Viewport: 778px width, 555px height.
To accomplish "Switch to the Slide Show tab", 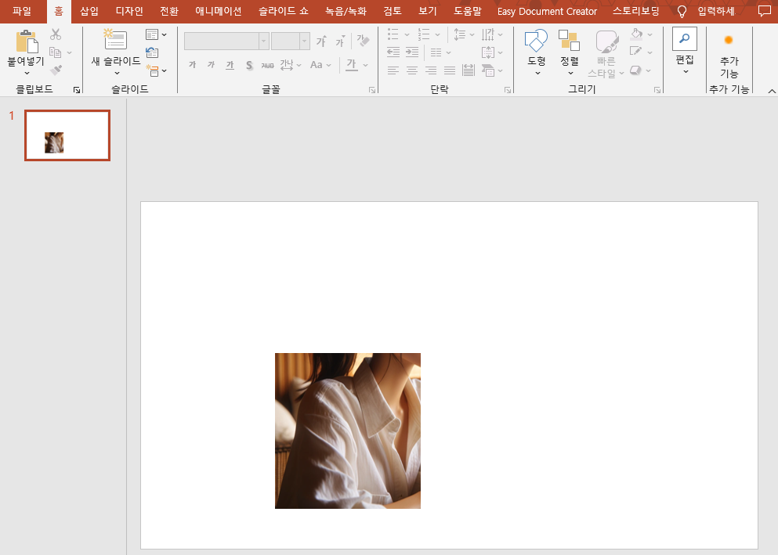I will (x=284, y=11).
